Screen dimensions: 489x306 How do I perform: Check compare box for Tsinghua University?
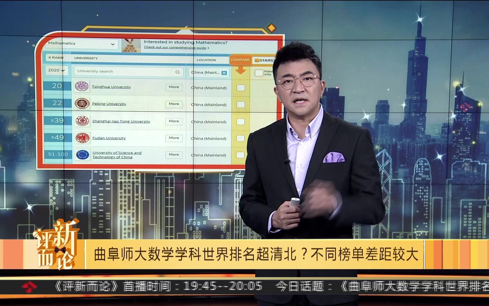coord(241,88)
